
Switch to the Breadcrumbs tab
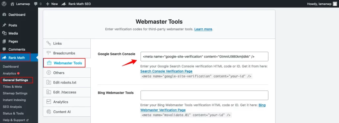pyautogui.click(x=67, y=53)
